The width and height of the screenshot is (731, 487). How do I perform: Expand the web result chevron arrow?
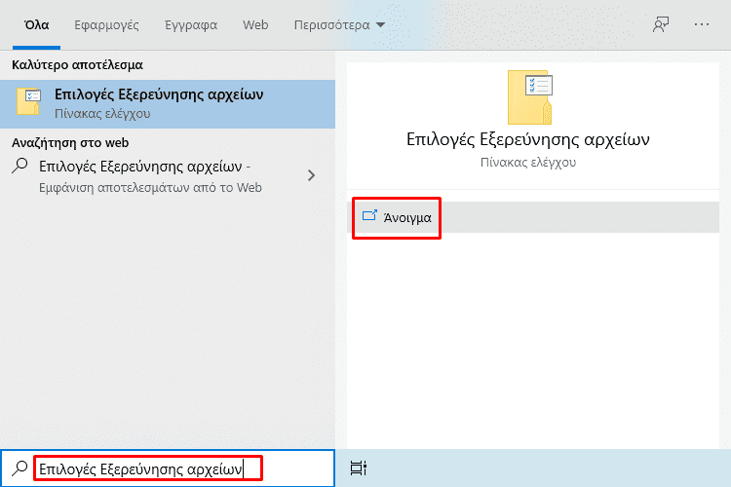[x=312, y=175]
